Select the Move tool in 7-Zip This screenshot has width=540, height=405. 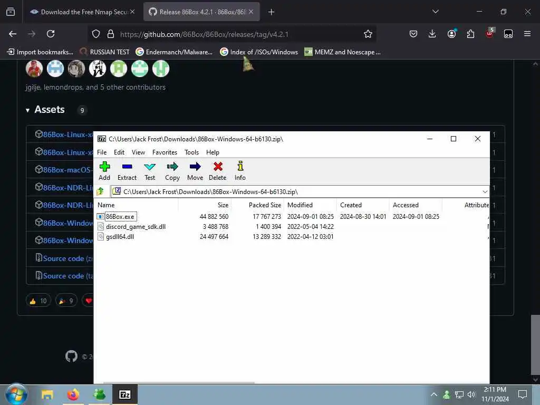click(195, 171)
